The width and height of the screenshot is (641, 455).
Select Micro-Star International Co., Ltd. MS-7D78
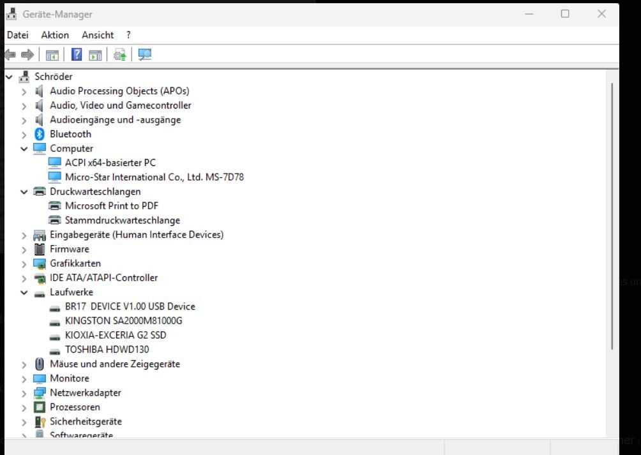click(x=154, y=177)
